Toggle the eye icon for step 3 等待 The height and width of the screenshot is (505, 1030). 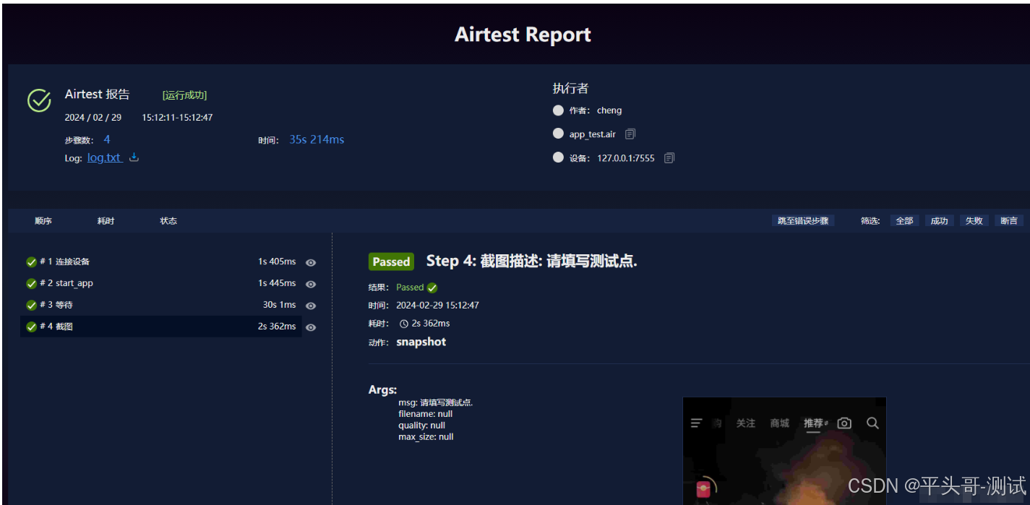(x=311, y=306)
